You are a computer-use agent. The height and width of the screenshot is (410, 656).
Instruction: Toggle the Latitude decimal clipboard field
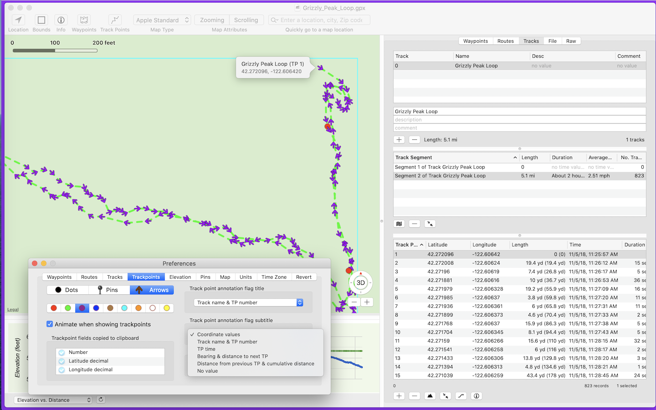click(x=62, y=360)
